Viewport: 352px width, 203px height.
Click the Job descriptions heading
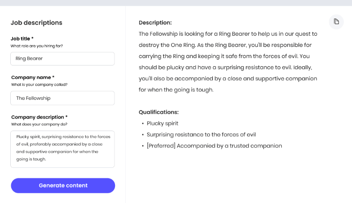[36, 23]
